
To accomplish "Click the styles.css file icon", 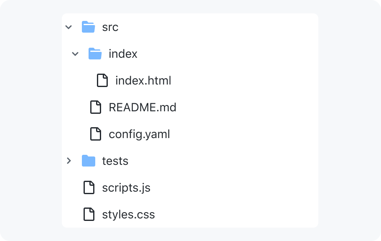I will pos(89,214).
